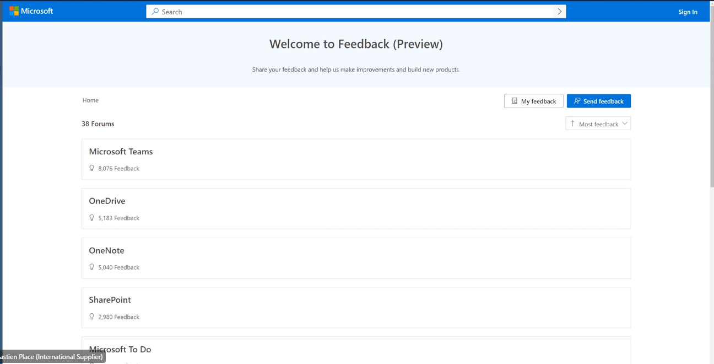
Task: Click the 8,076 Feedback count
Action: click(118, 168)
